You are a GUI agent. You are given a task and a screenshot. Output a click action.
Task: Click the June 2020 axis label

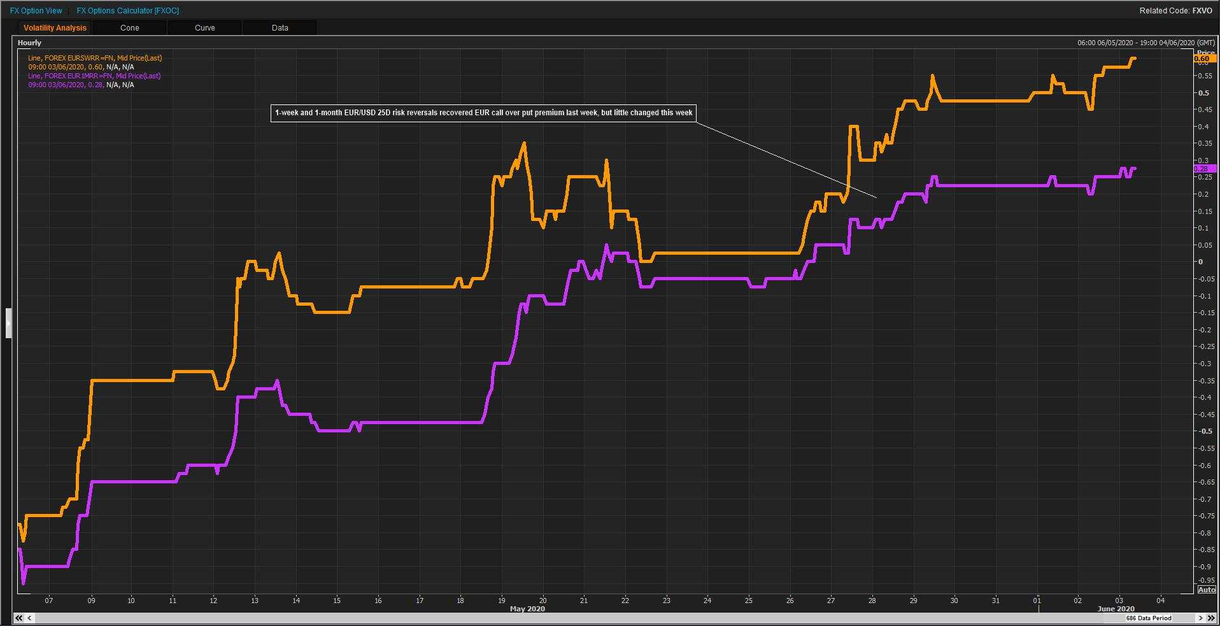tap(1116, 609)
